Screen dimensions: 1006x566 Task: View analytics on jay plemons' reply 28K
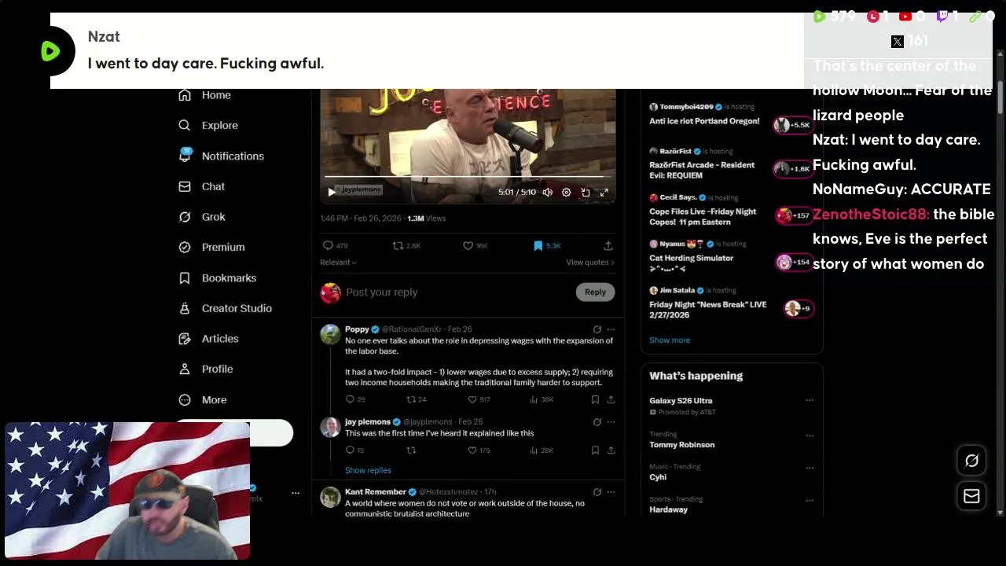542,450
